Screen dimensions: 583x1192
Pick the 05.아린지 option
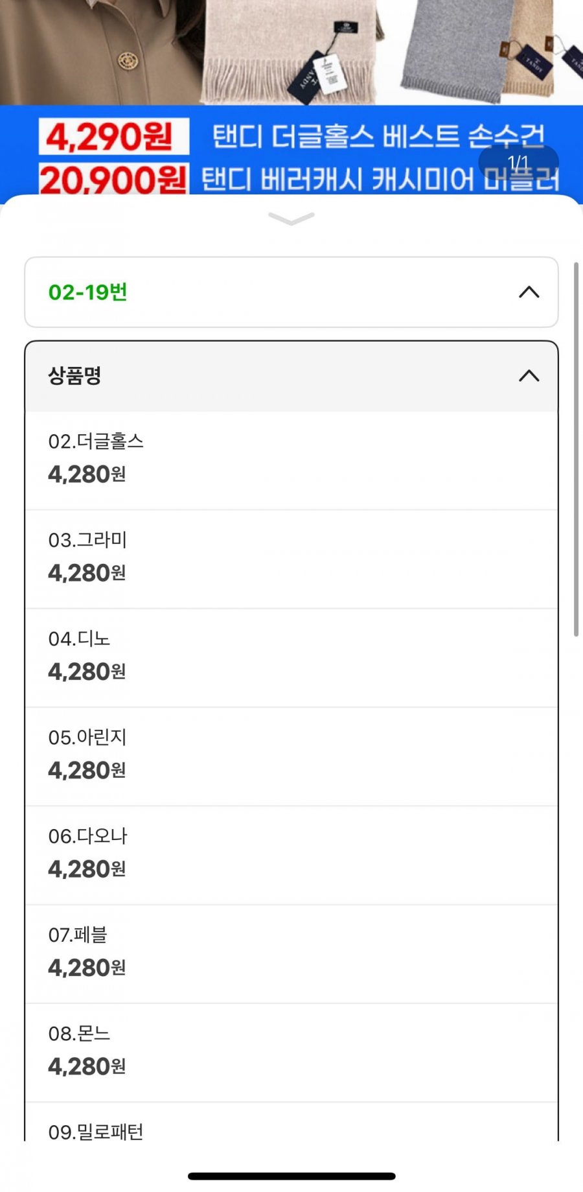pyautogui.click(x=291, y=756)
